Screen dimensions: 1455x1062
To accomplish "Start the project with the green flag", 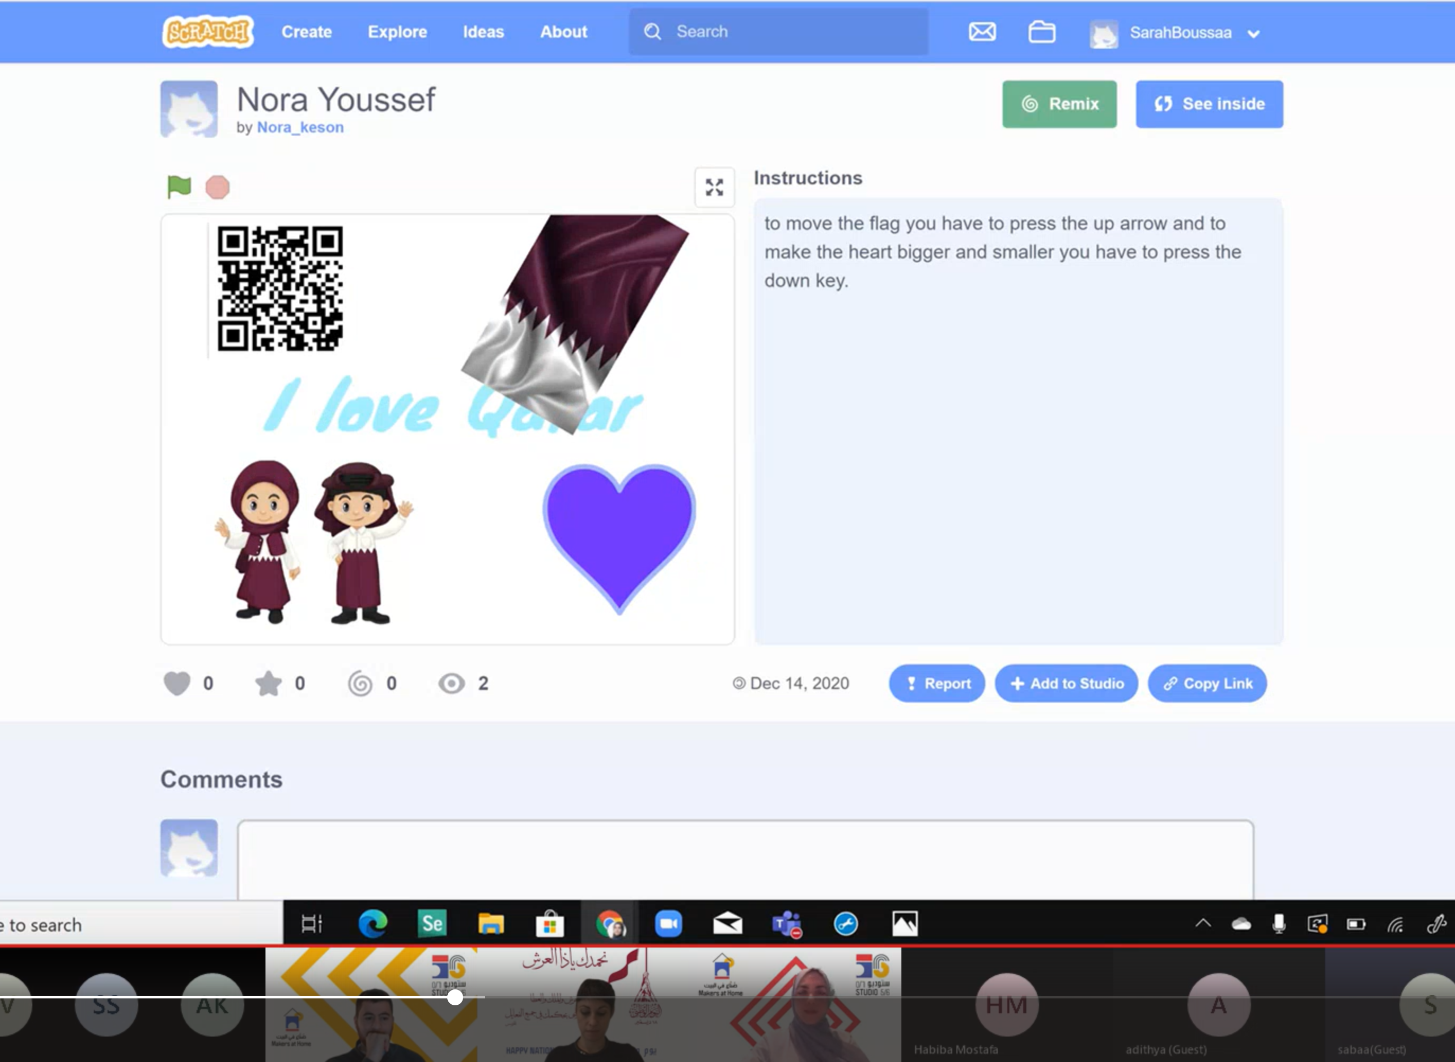I will 179,187.
